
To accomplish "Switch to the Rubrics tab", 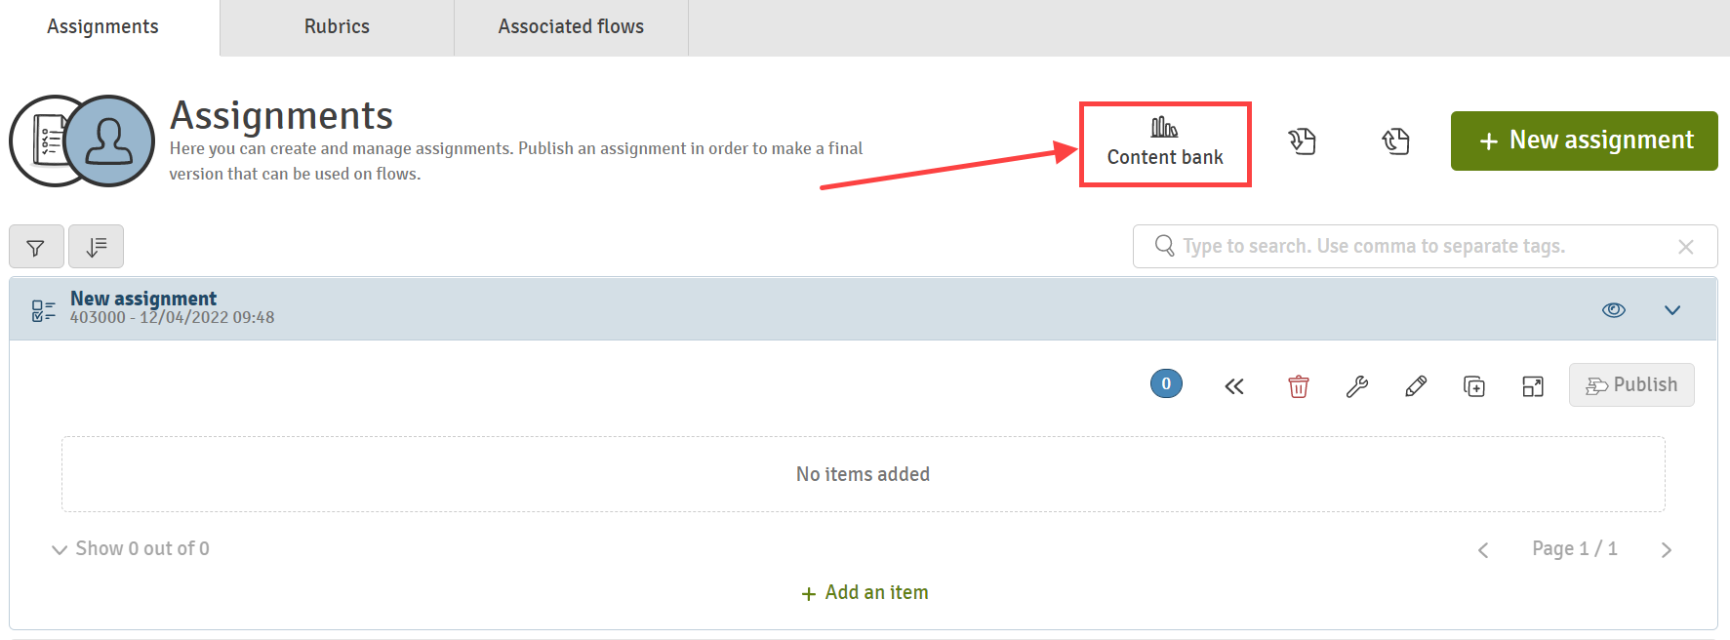I will click(x=337, y=27).
